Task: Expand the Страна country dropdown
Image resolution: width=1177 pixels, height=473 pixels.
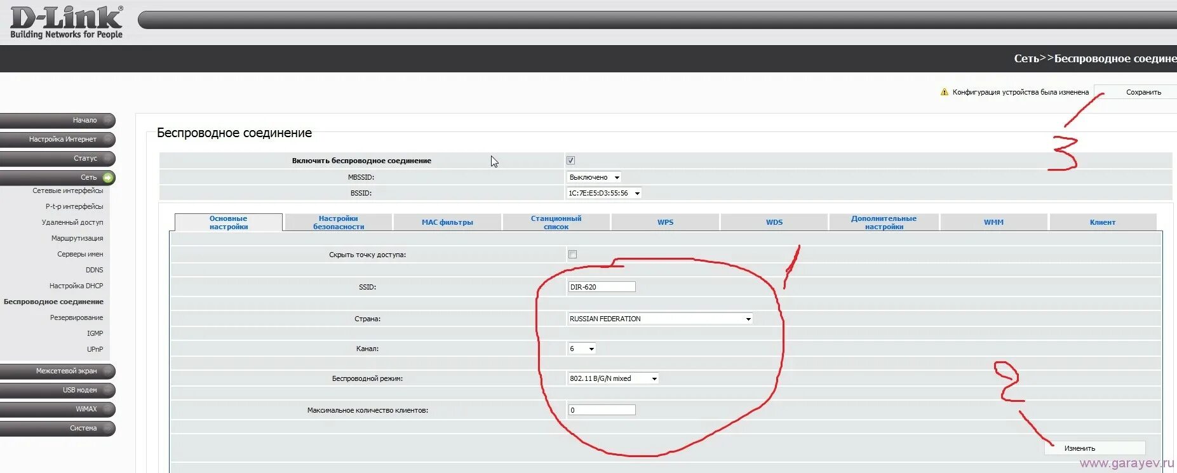Action: click(x=660, y=319)
